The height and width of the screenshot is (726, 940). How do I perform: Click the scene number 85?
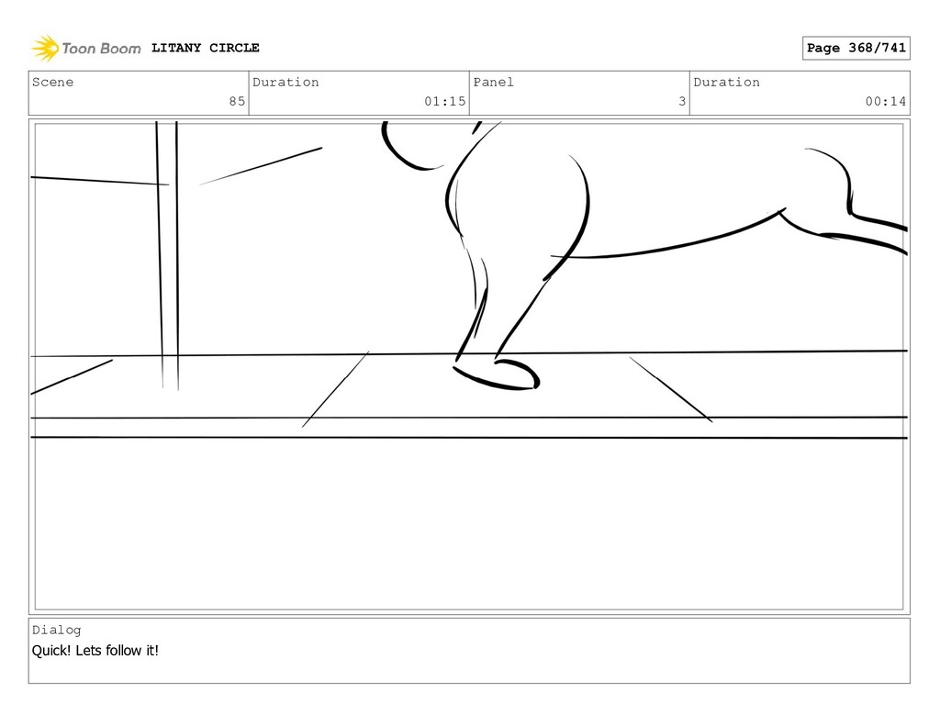click(237, 101)
